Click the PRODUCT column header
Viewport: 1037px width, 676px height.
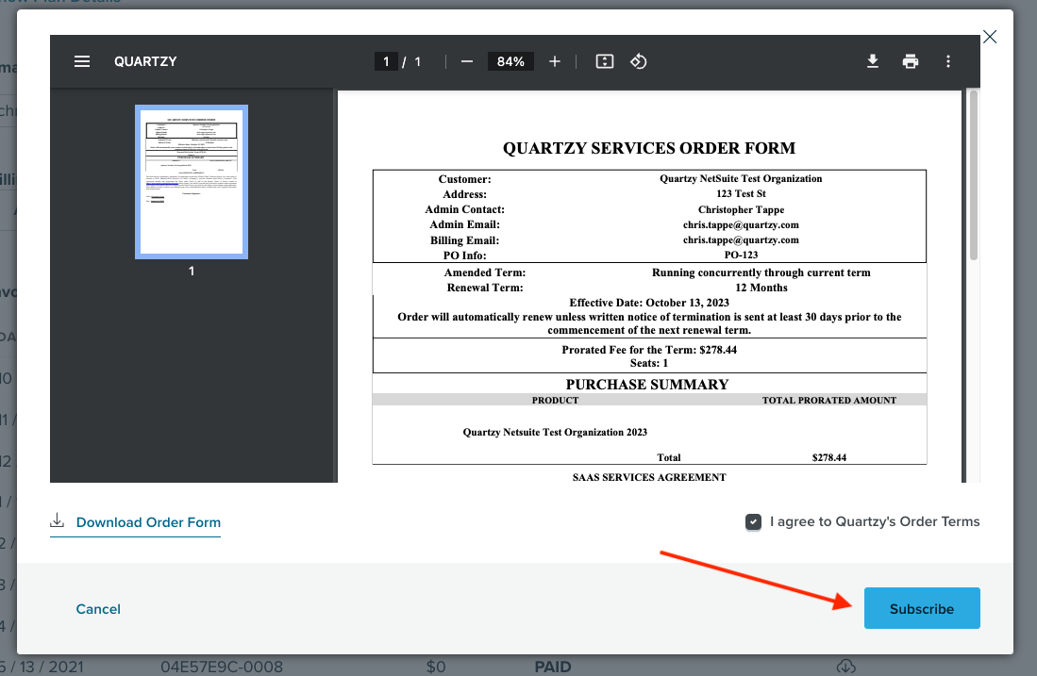tap(555, 401)
